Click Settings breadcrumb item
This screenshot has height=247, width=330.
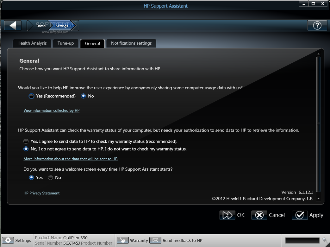point(62,26)
